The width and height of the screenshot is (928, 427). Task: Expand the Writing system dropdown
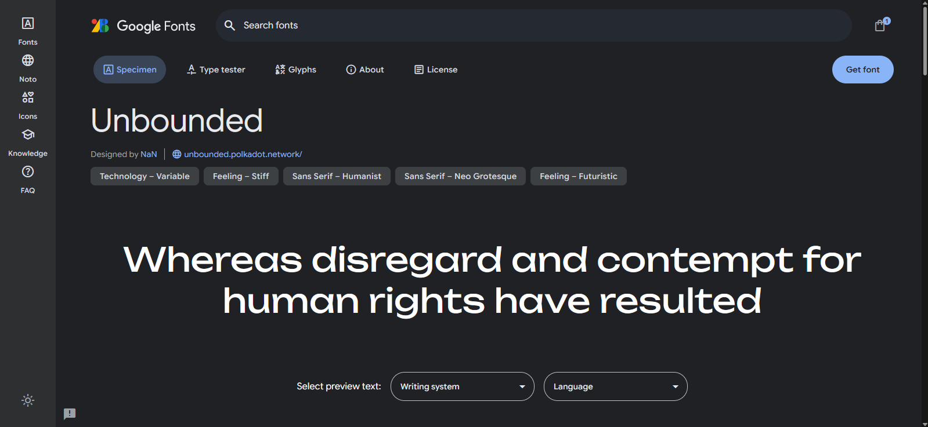[x=462, y=386]
